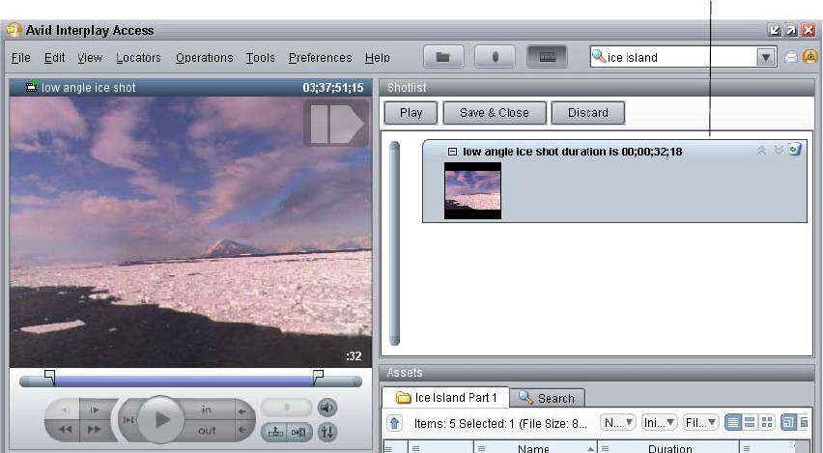Open the Operations menu
Screen dimensions: 823x453
tap(204, 58)
